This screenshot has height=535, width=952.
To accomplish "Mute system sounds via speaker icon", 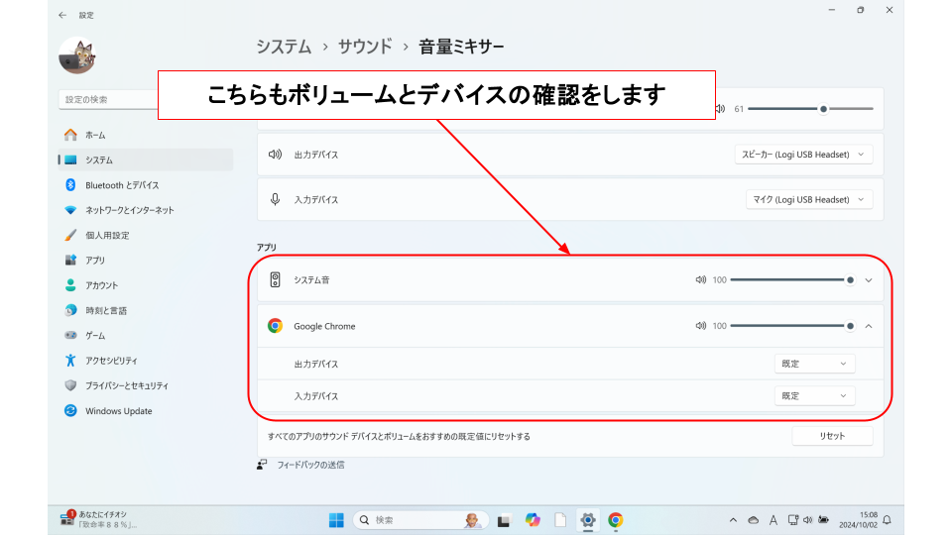I will pos(700,280).
